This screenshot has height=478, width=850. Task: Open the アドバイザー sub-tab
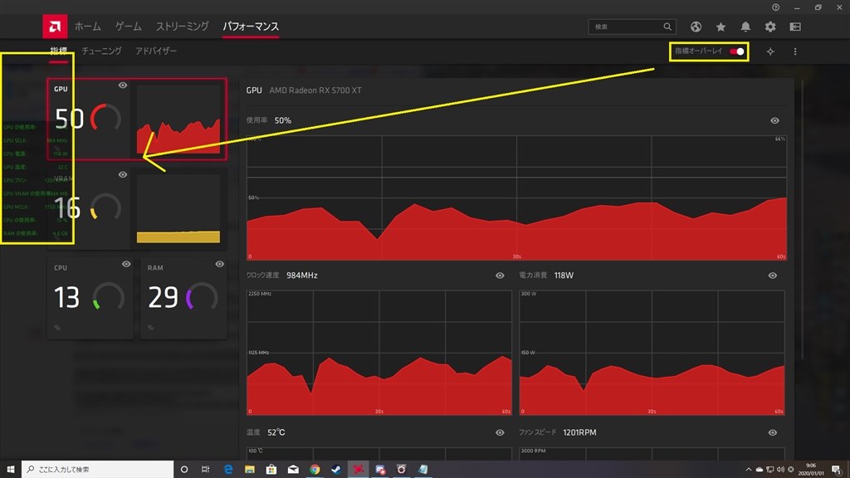156,51
